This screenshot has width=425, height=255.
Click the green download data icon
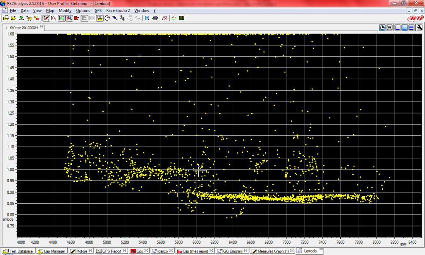(21, 18)
